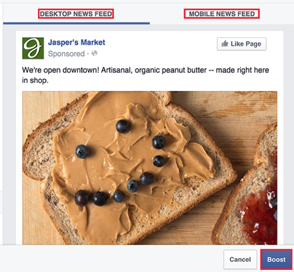Image resolution: width=294 pixels, height=272 pixels.
Task: Click the topmost blueberry on the toast
Action: coord(123,126)
